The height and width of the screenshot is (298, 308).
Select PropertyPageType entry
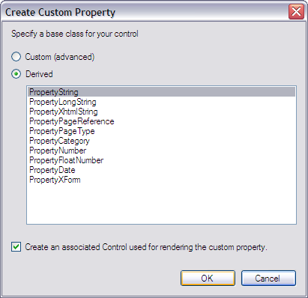pyautogui.click(x=161, y=131)
